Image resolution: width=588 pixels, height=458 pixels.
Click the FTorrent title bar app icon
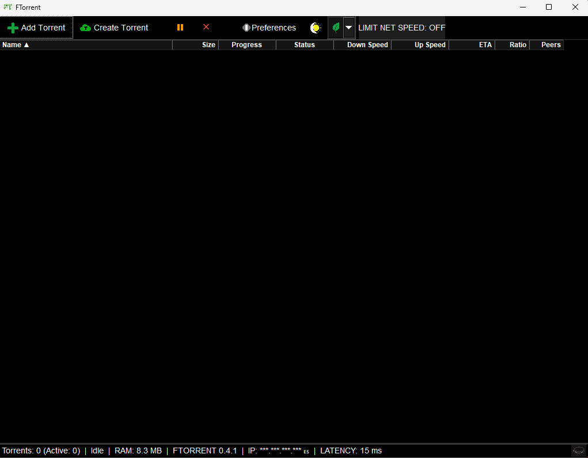click(7, 7)
